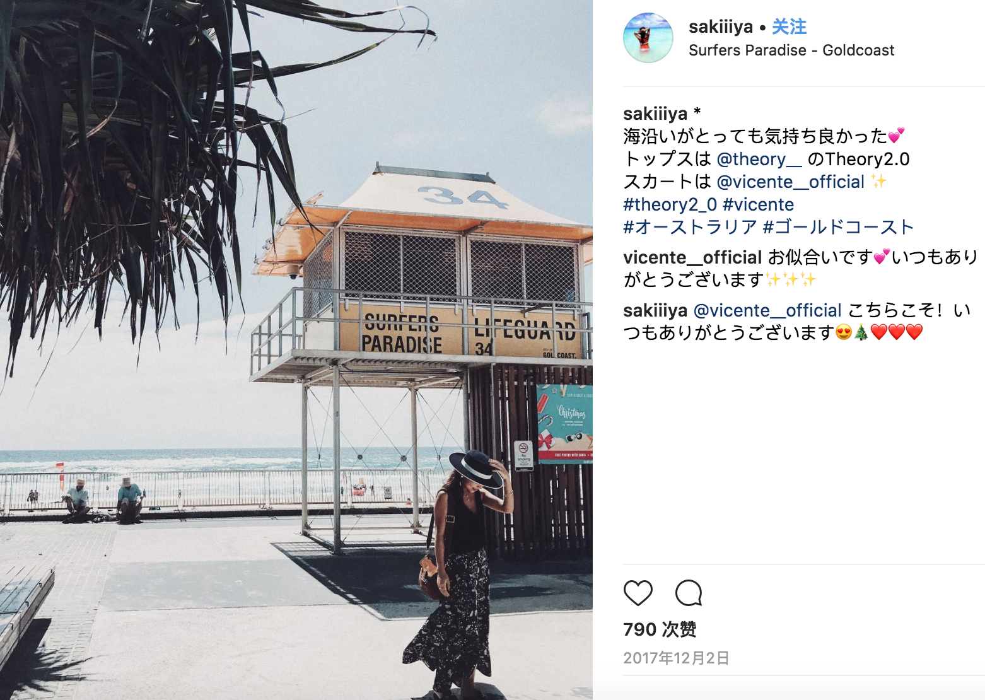Viewport: 985px width, 700px height.
Task: Open sakiiiya username in post header
Action: pyautogui.click(x=721, y=26)
